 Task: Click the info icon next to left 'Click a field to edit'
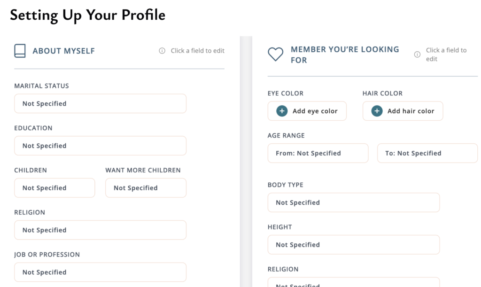(x=163, y=51)
